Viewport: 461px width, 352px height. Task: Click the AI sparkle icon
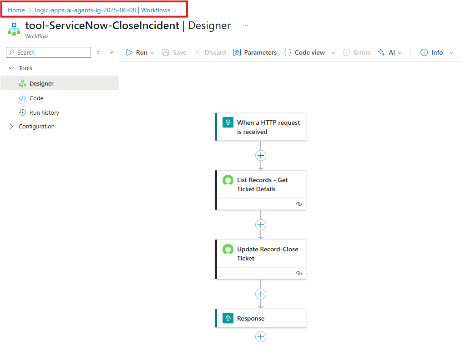coord(381,52)
